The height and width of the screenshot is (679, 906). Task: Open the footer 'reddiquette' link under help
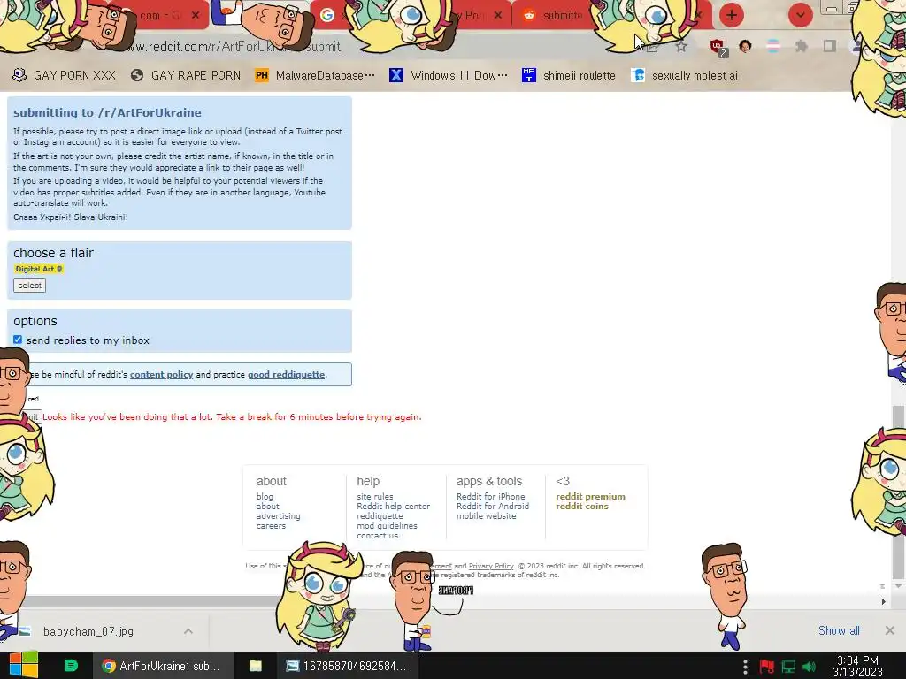click(x=380, y=516)
